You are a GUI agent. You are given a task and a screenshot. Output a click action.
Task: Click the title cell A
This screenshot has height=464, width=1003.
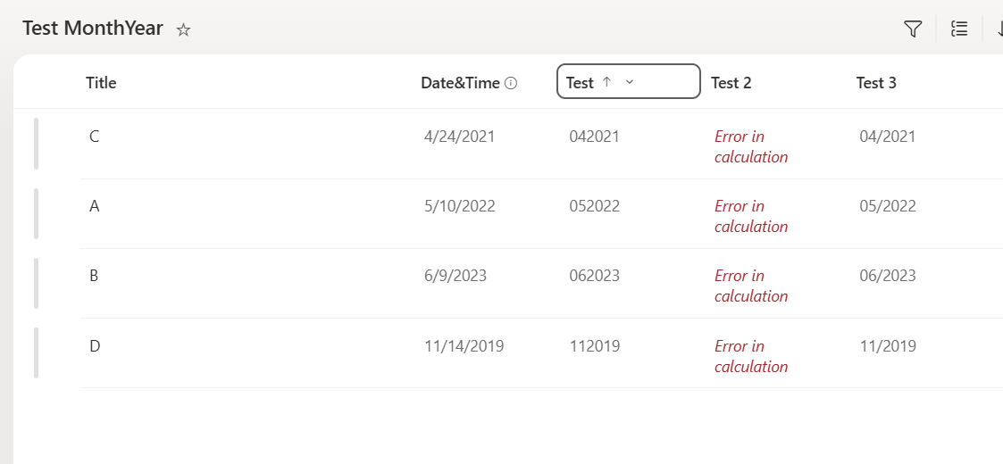pos(94,206)
